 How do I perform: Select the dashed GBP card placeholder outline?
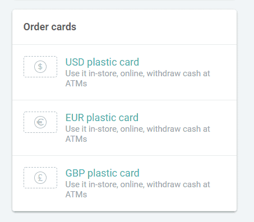pos(40,178)
